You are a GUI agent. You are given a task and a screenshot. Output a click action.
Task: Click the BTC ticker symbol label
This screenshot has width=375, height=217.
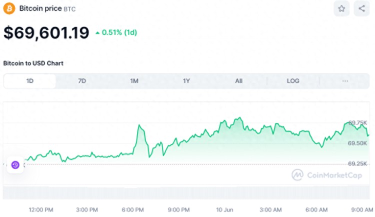(69, 9)
